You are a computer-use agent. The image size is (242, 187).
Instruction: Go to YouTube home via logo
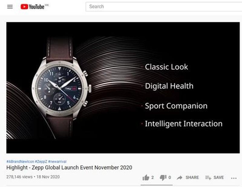[33, 7]
